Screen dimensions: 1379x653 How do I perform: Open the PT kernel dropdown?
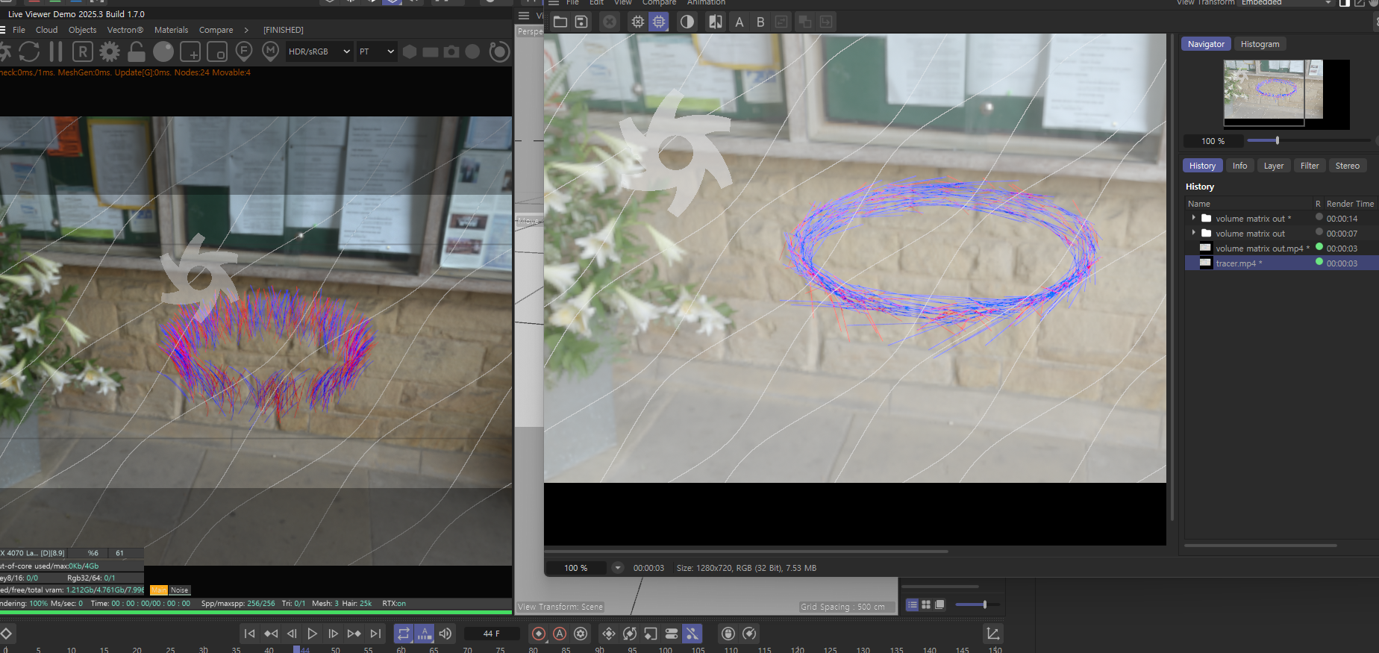376,51
